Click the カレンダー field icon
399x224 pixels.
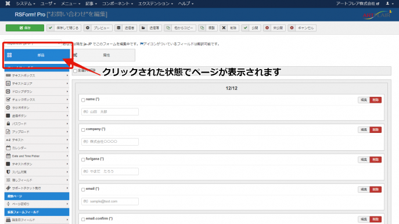[8, 148]
